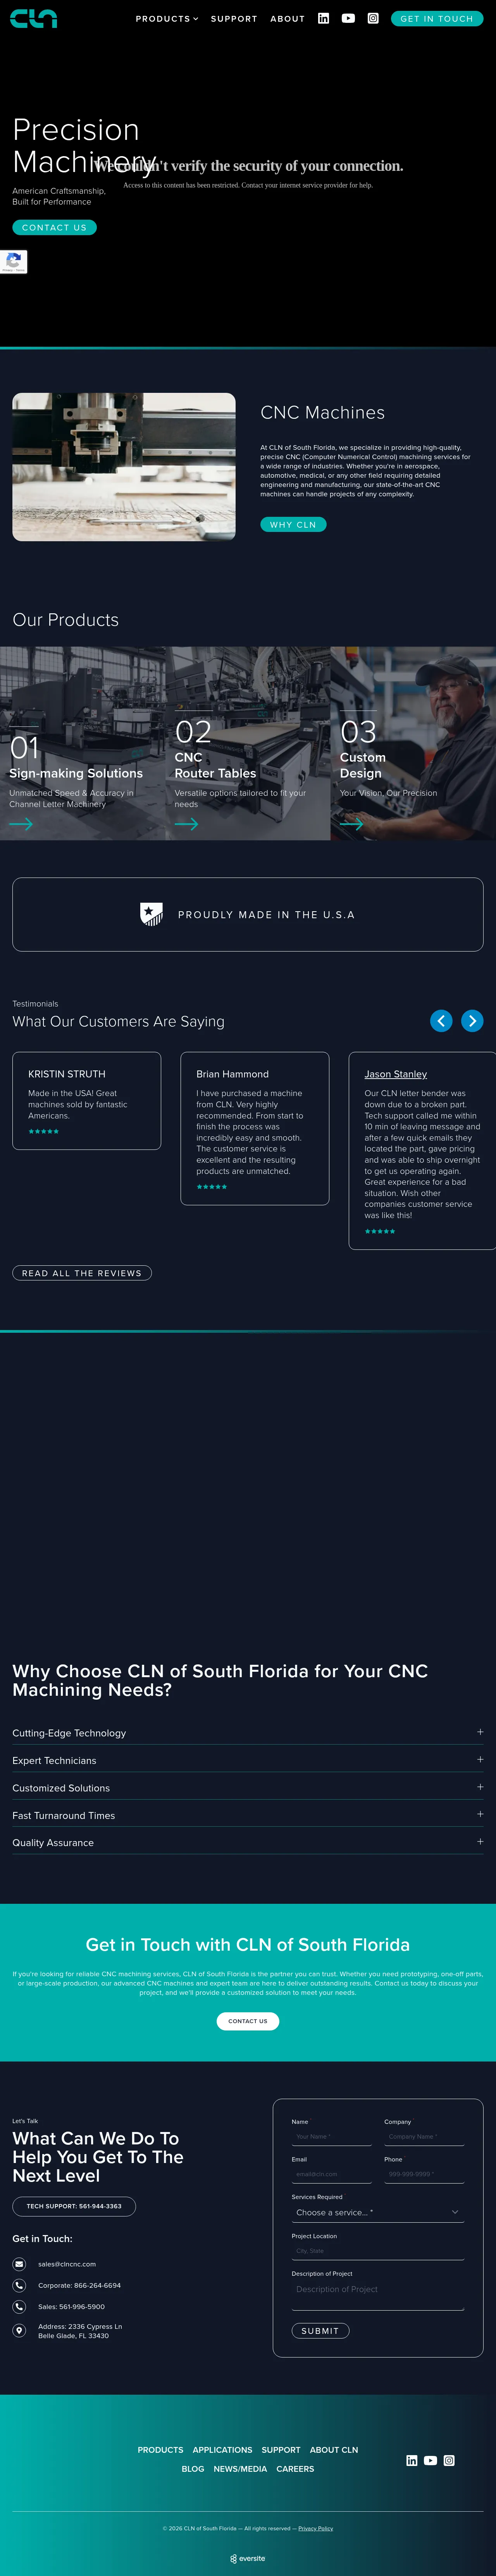Show the previous testimonial with left arrow
496x2576 pixels.
[x=441, y=1020]
